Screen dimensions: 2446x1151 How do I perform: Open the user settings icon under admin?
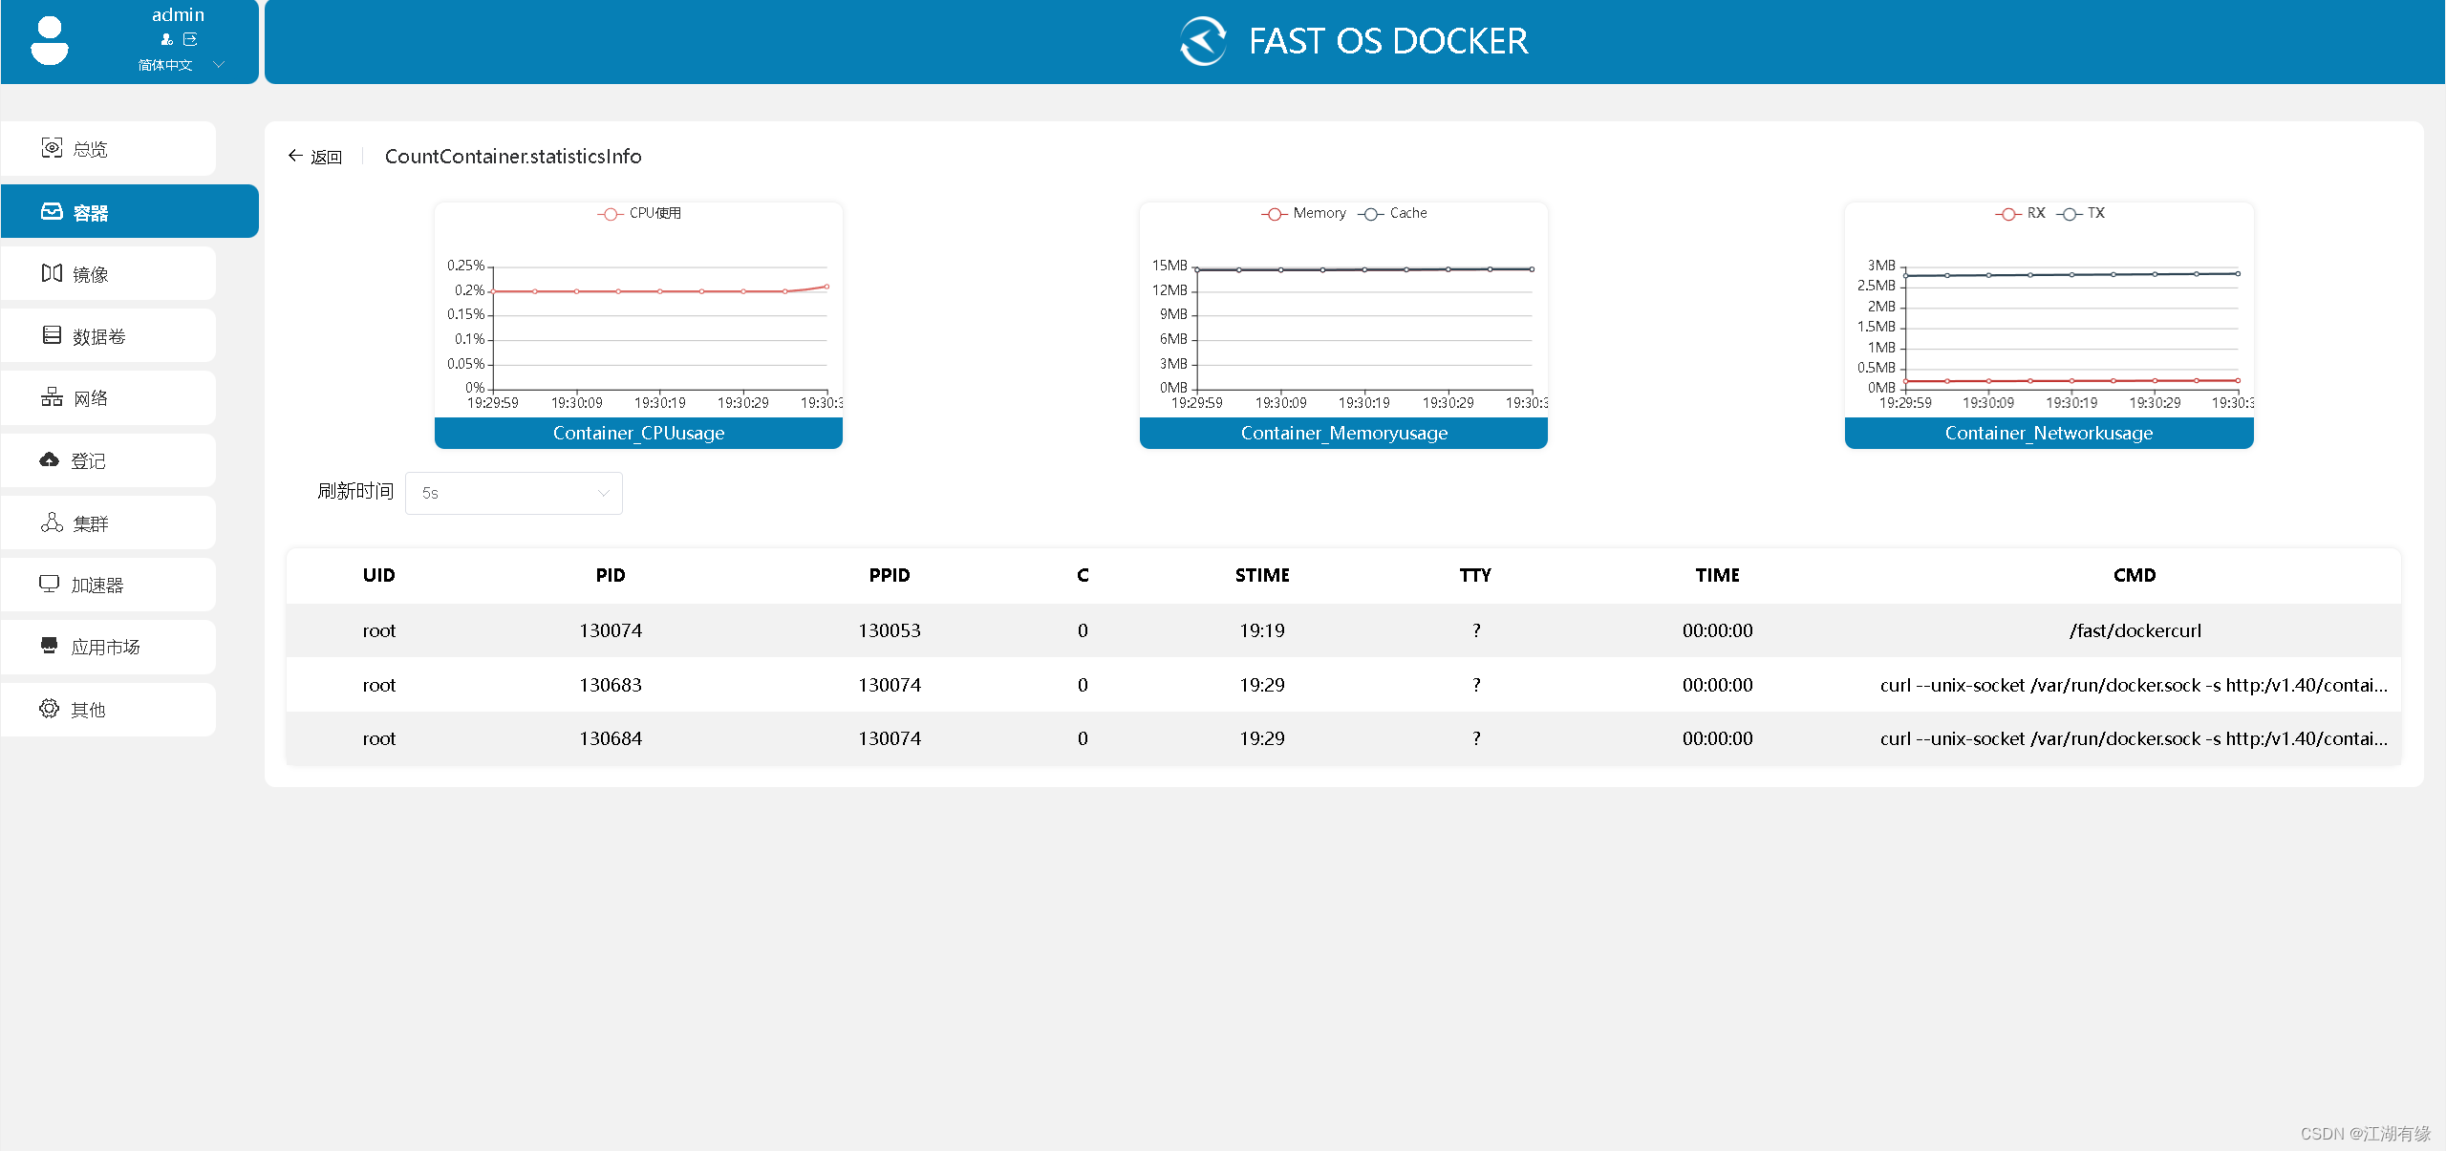tap(167, 39)
